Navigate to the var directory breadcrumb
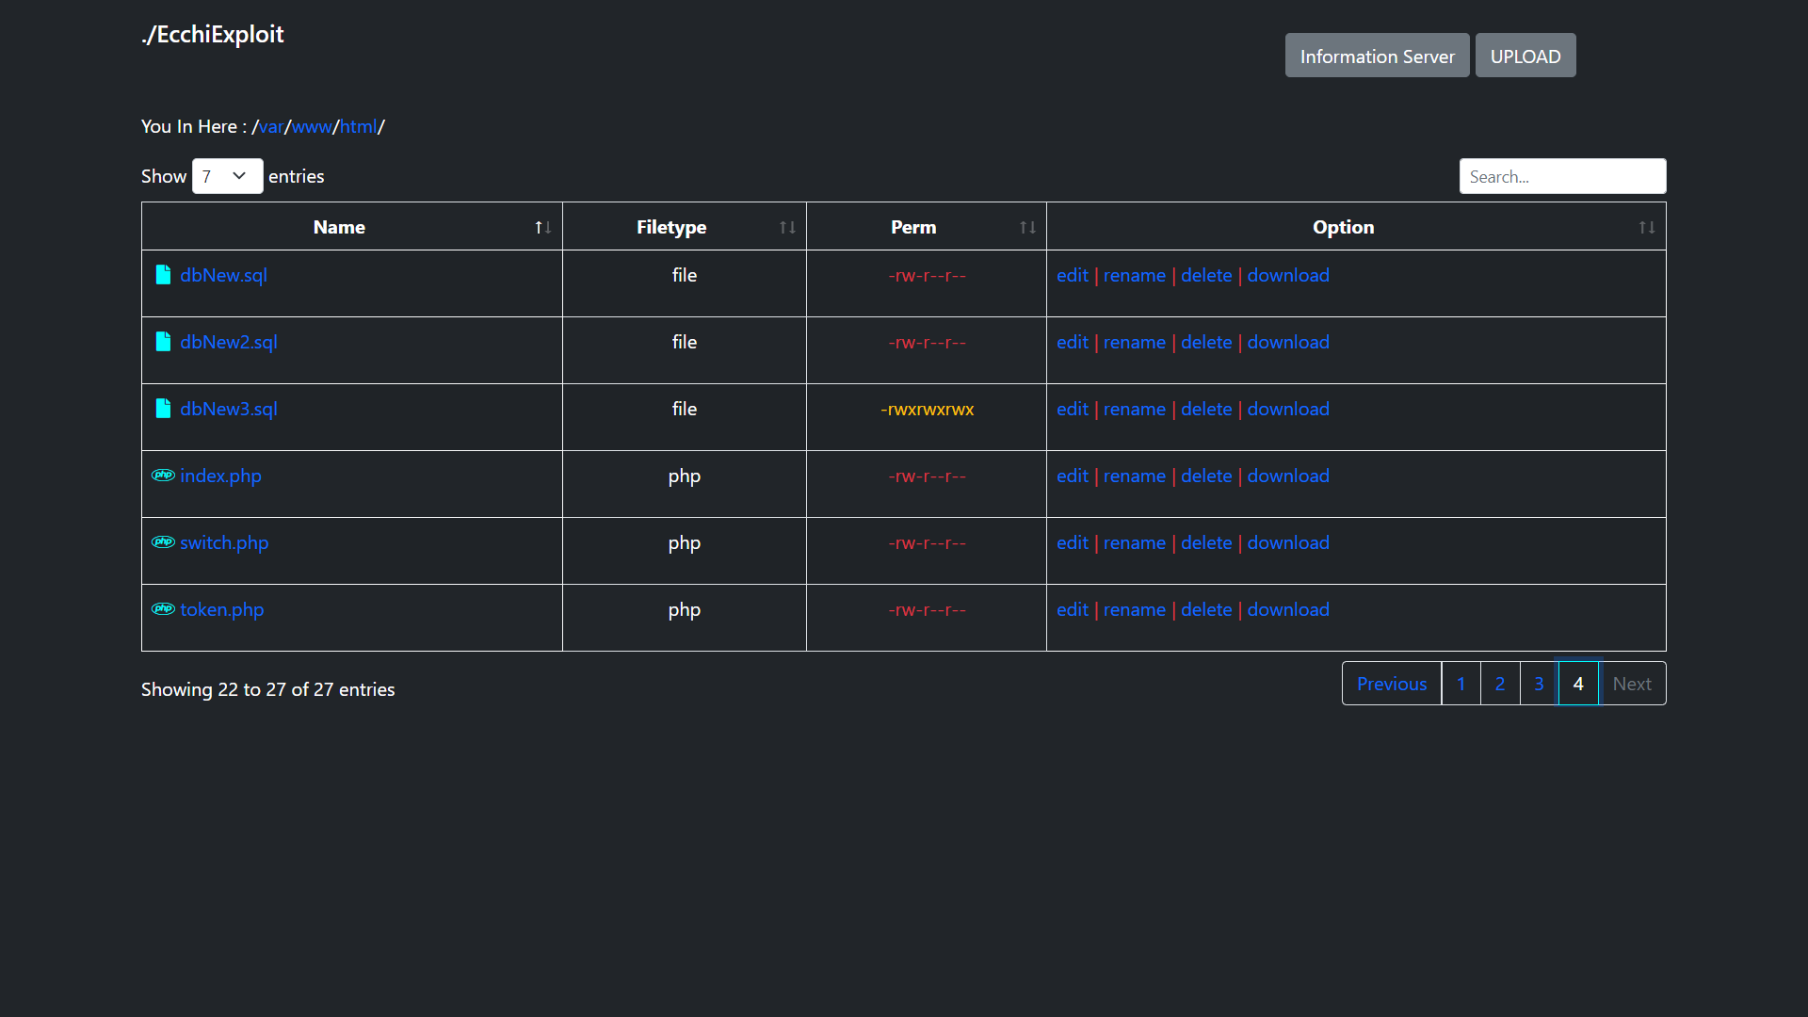1808x1017 pixels. click(x=271, y=126)
